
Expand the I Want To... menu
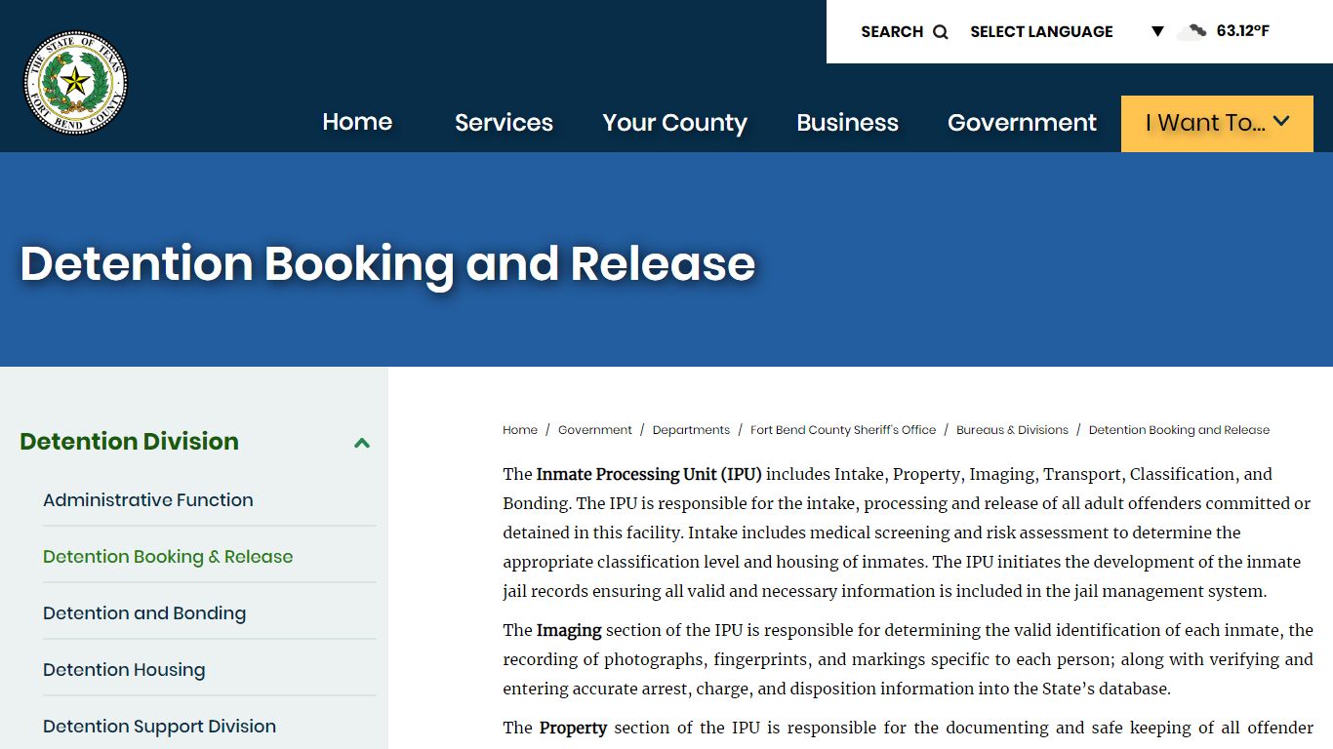click(1216, 123)
